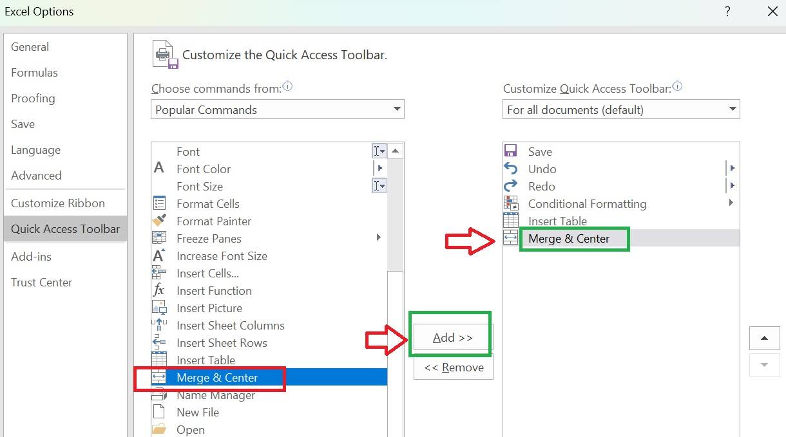Open the 'For all documents (default)' dropdown

click(621, 109)
